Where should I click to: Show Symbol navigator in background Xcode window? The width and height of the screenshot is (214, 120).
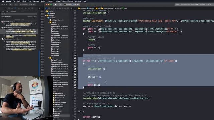[x=12, y=8]
